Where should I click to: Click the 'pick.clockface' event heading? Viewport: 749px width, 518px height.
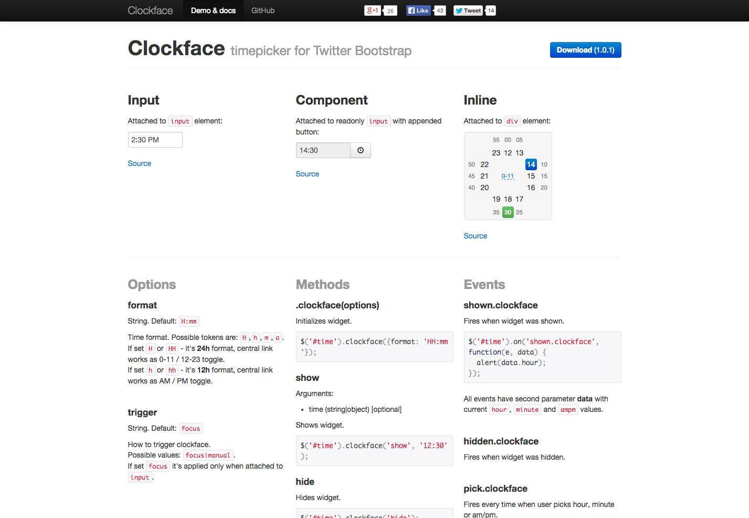coord(495,489)
